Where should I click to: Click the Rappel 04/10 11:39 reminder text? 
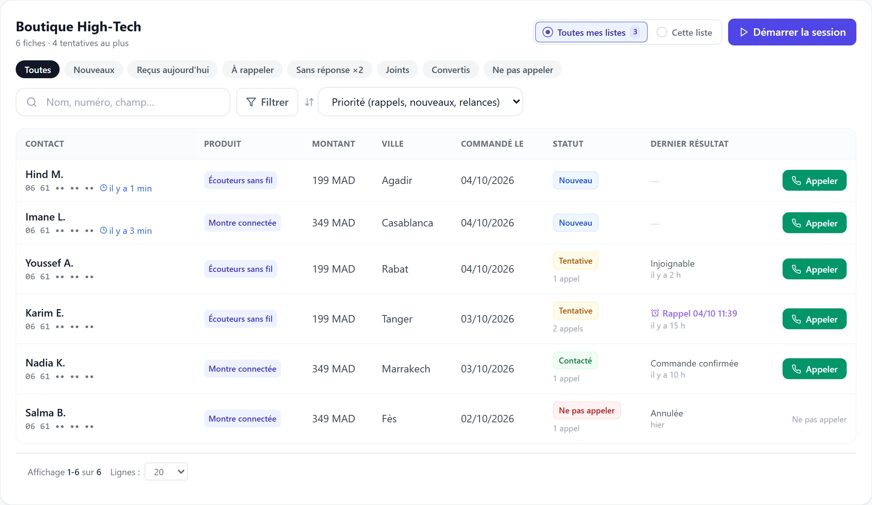[699, 313]
